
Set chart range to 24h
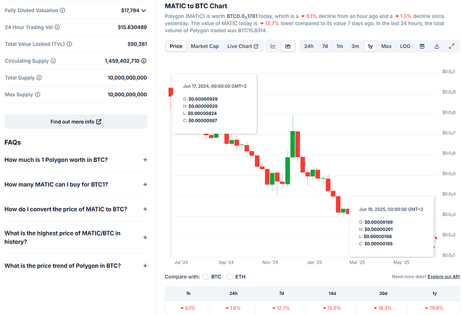click(x=309, y=46)
